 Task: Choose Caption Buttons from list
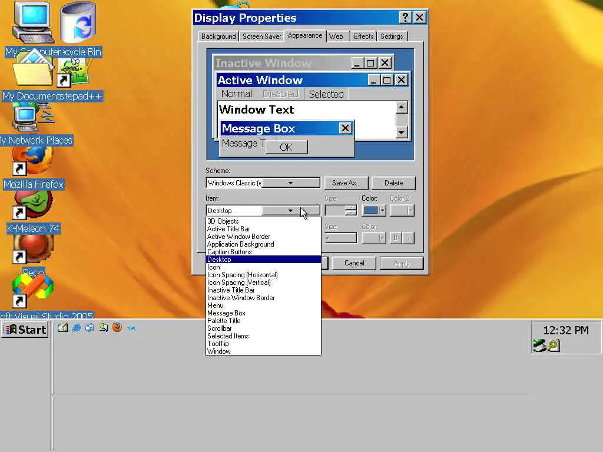pyautogui.click(x=263, y=252)
